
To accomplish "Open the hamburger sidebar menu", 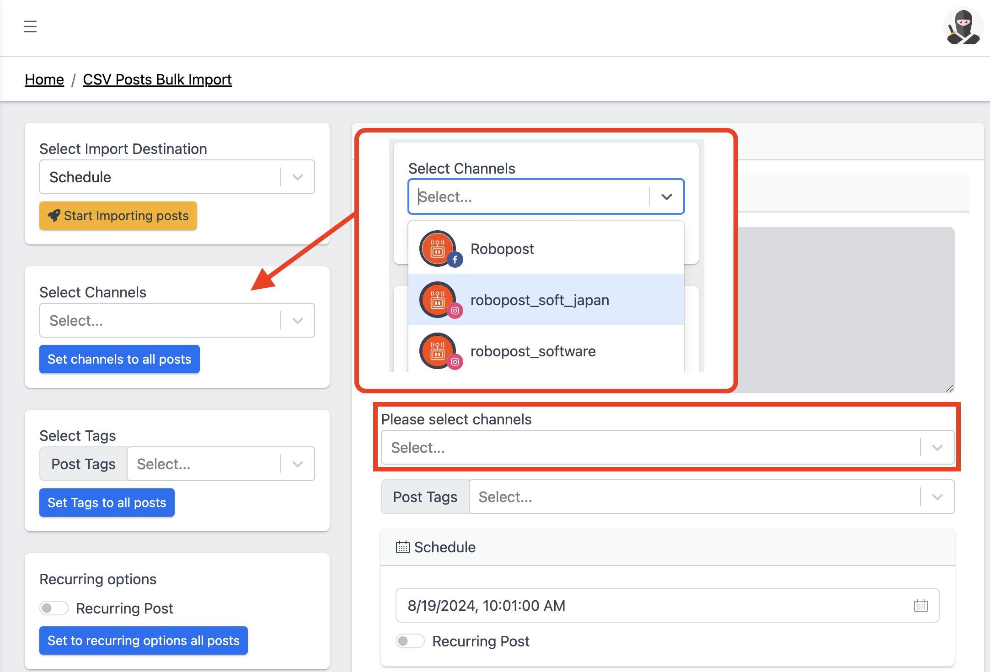I will pos(30,26).
